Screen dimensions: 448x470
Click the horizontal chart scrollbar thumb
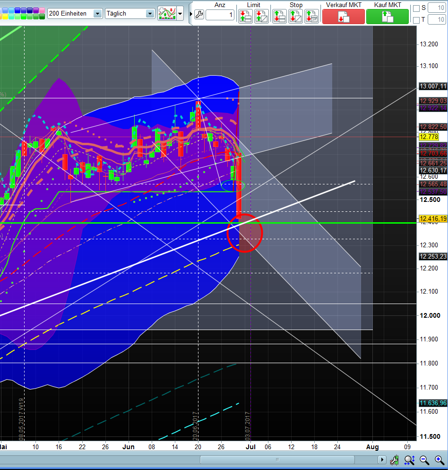277,460
